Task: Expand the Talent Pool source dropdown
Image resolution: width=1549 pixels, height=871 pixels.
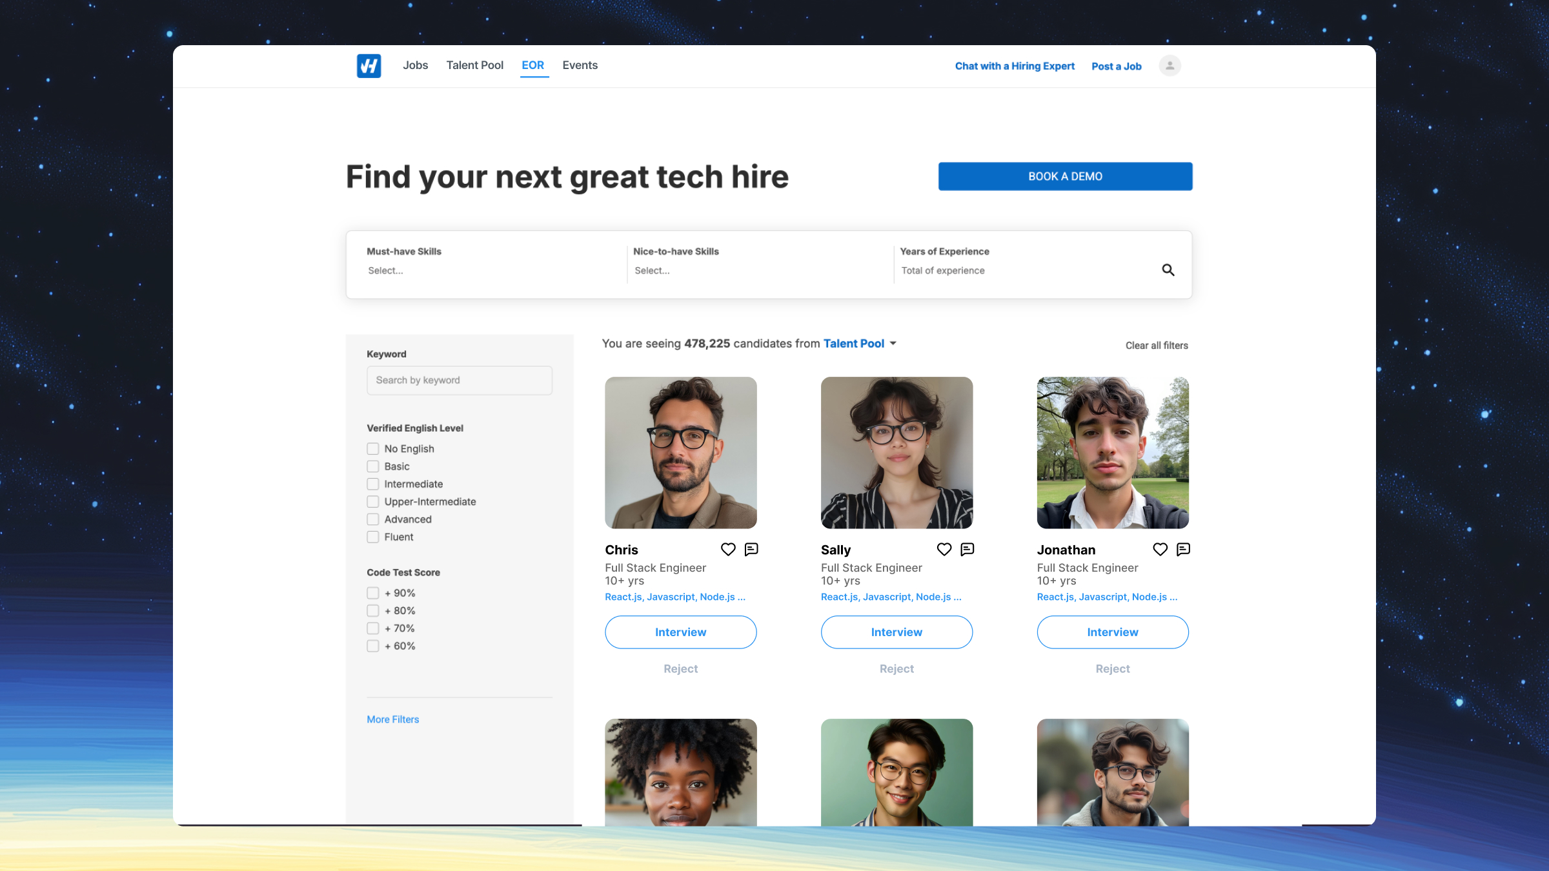Action: click(x=860, y=344)
